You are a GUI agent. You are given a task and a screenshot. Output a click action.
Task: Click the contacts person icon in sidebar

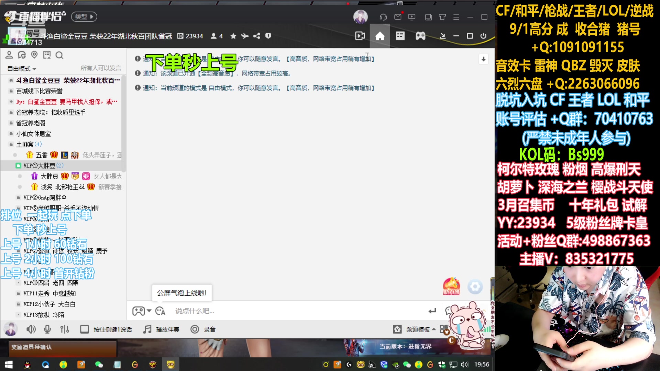[9, 55]
